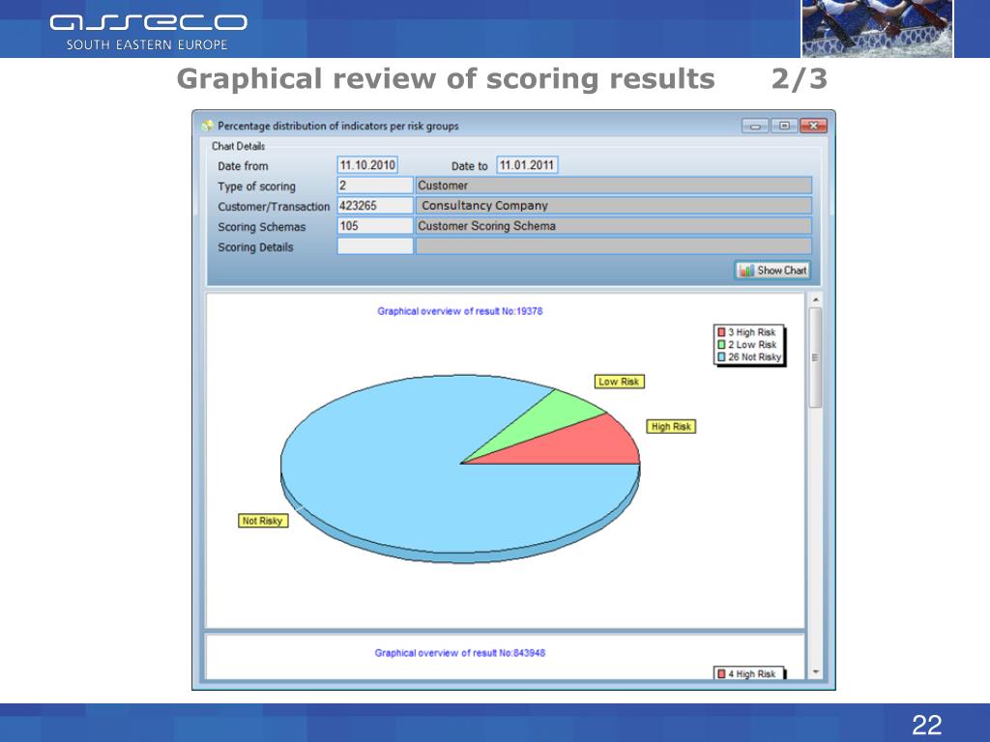The image size is (990, 742).
Task: Click the scroll down arrow of chart panel
Action: point(815,672)
